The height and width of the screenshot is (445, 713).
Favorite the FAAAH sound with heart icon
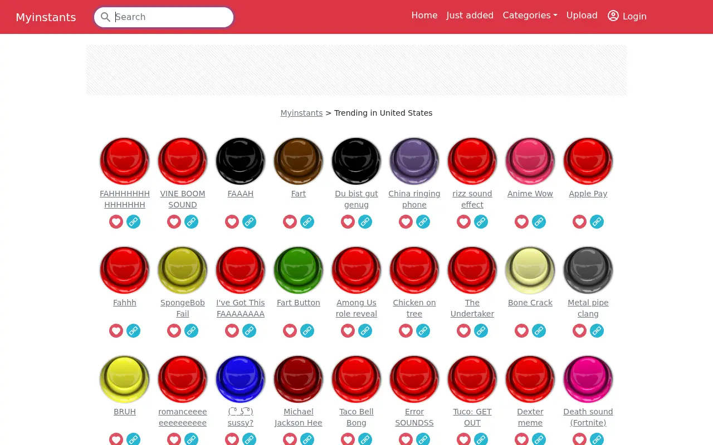[232, 222]
